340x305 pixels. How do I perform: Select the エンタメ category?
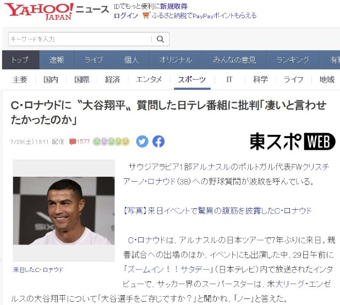pos(149,80)
